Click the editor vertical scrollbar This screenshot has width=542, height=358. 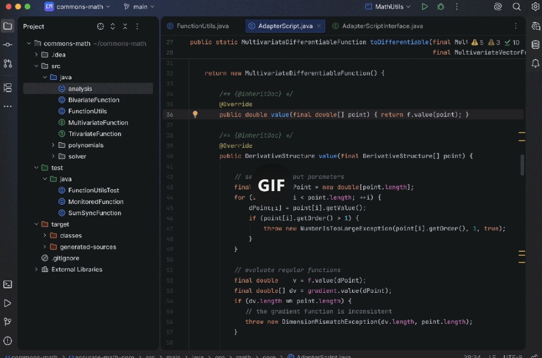point(522,165)
